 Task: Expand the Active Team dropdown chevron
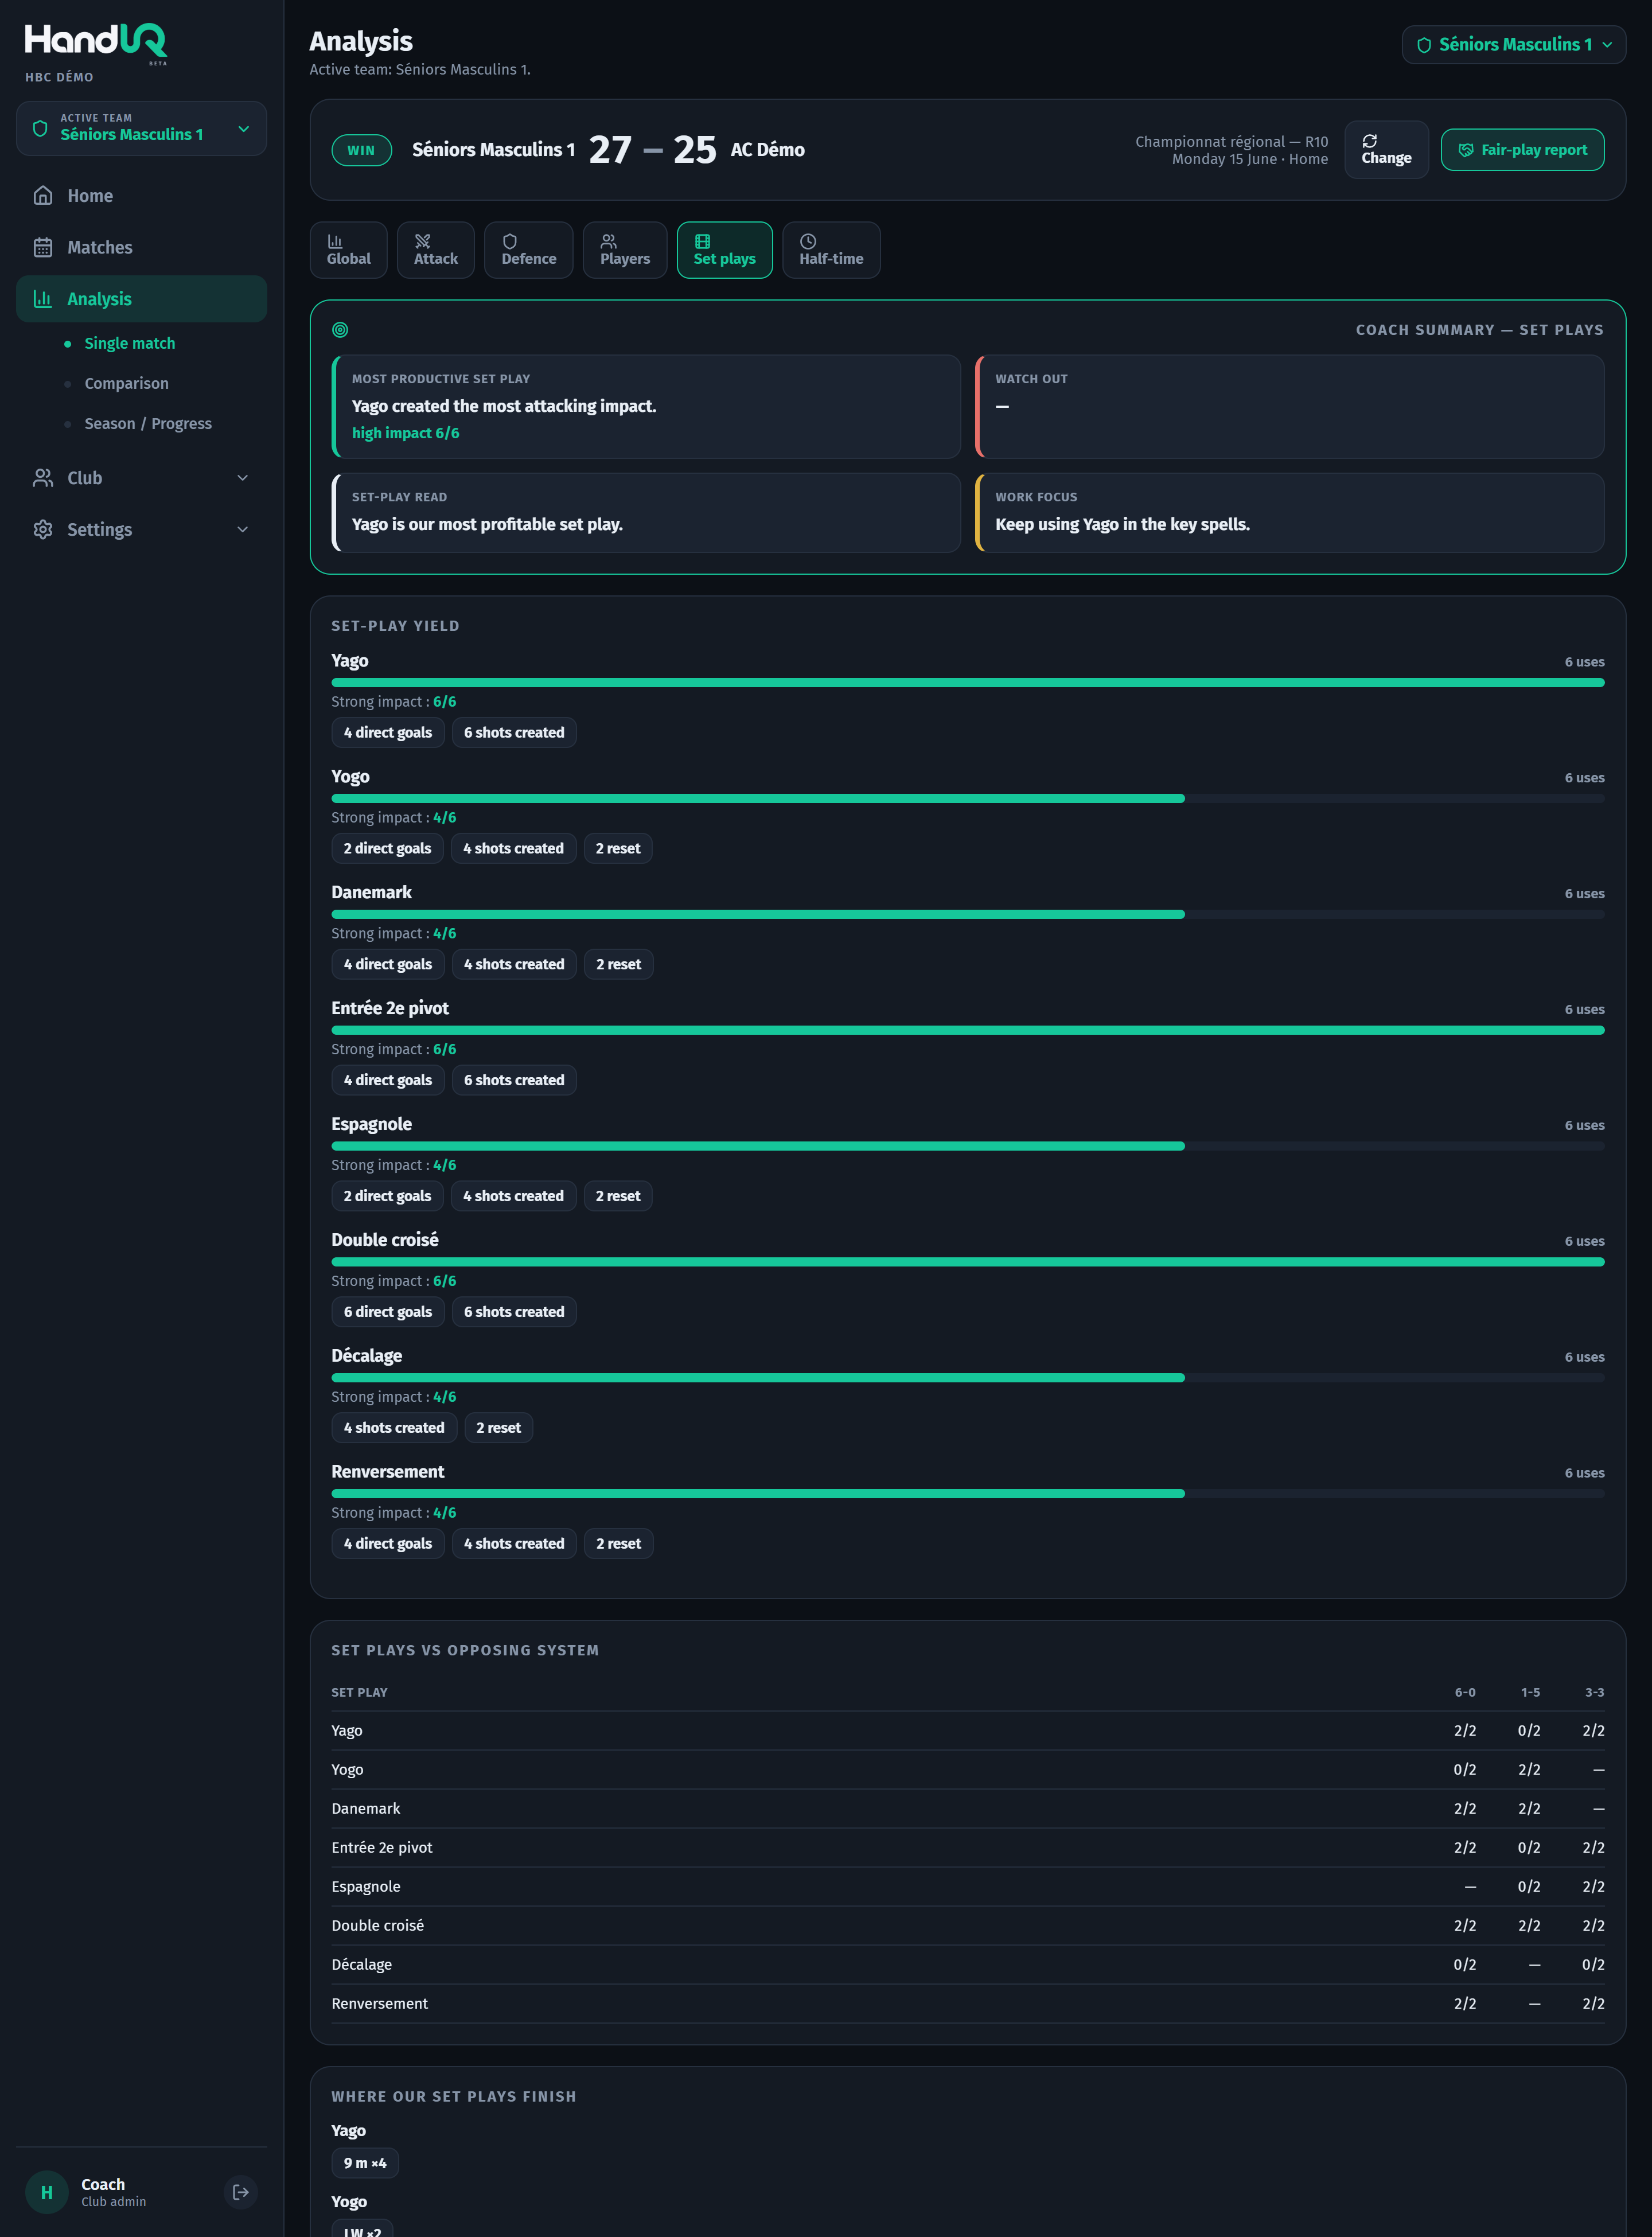pos(243,128)
